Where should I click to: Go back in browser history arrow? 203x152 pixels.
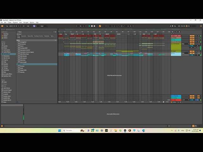pyautogui.click(x=2, y=29)
